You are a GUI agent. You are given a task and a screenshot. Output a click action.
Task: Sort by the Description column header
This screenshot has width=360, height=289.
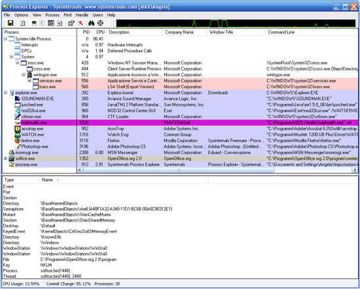[x=135, y=32]
